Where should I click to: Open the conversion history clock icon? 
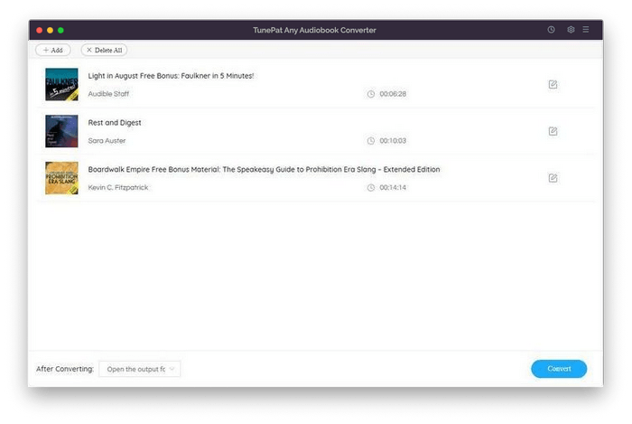pyautogui.click(x=551, y=30)
